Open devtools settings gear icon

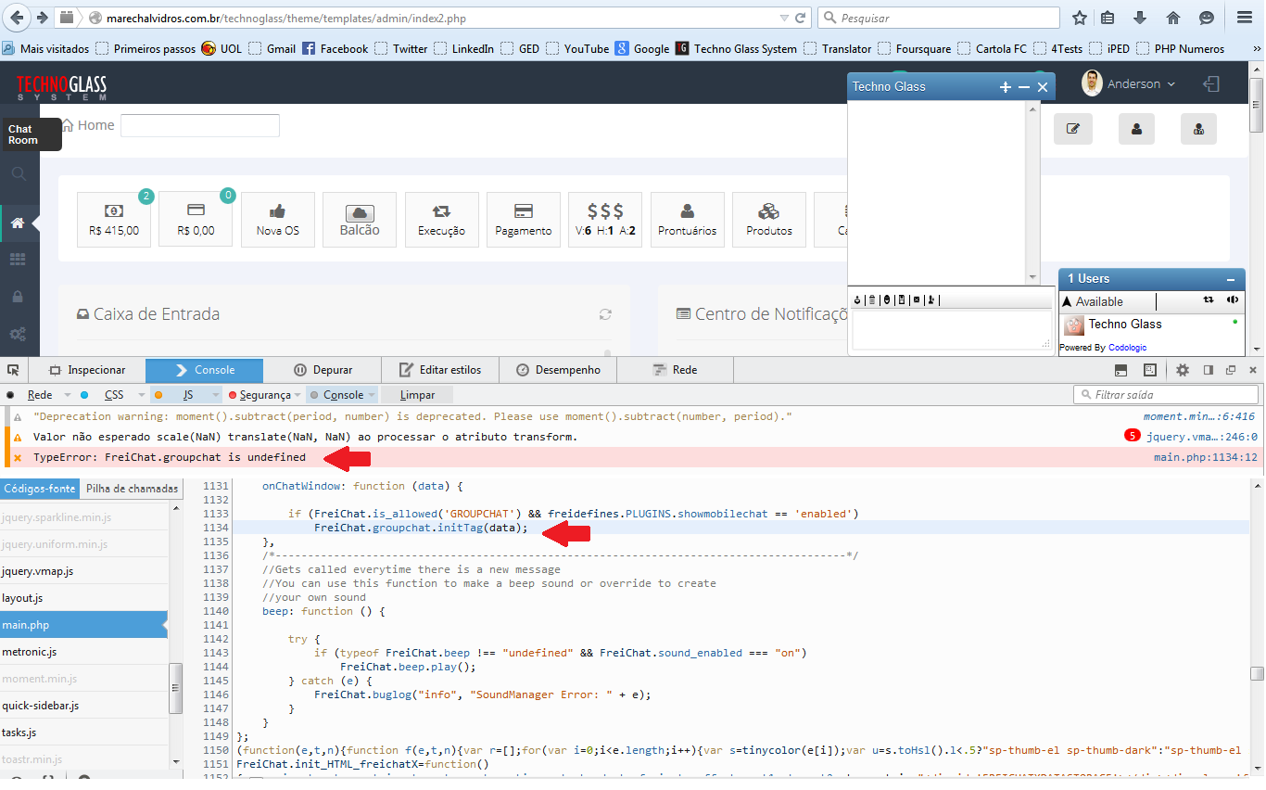(1183, 370)
